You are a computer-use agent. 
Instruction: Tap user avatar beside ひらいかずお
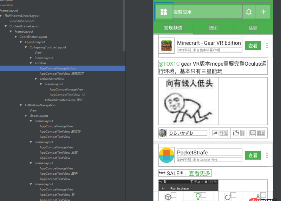coord(162,133)
